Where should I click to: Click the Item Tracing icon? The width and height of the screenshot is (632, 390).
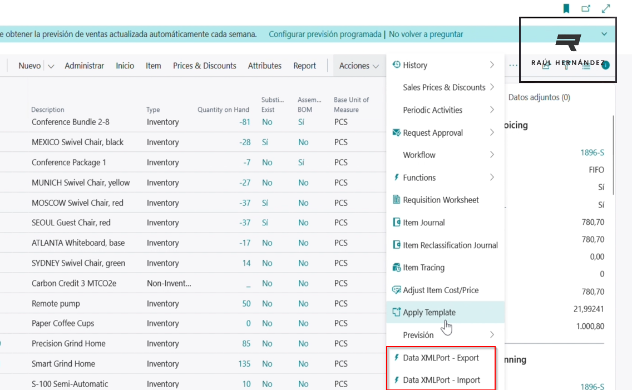coord(397,268)
